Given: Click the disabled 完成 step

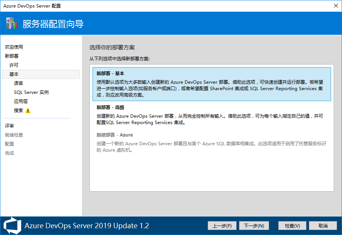Looking at the screenshot, I should coord(9,153).
